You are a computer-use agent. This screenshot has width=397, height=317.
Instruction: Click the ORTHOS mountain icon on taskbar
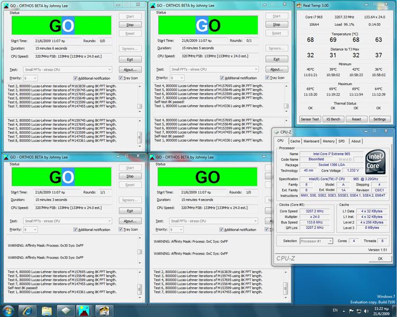pyautogui.click(x=85, y=311)
